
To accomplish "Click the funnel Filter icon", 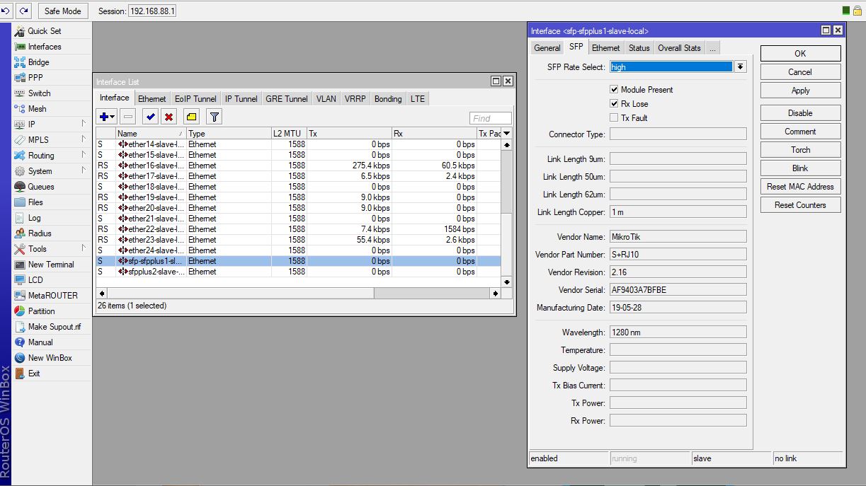I will pyautogui.click(x=214, y=117).
